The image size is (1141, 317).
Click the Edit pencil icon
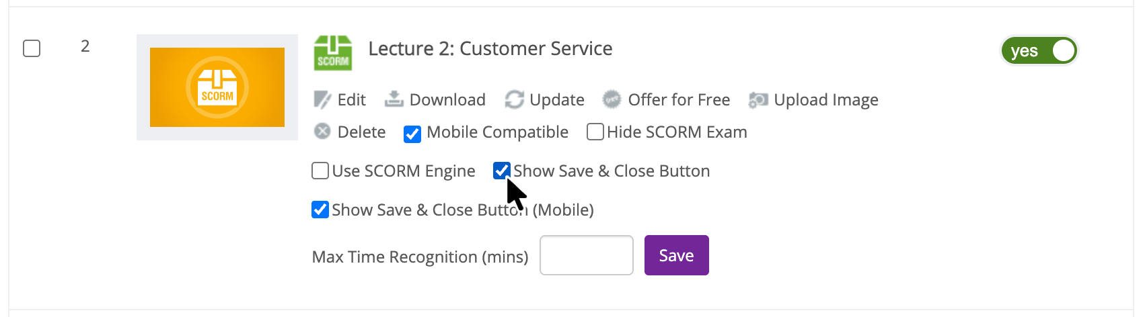(x=322, y=100)
